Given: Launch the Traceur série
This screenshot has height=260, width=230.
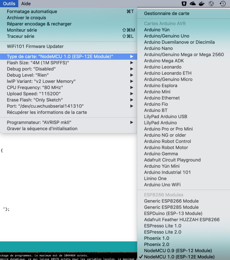Looking at the screenshot, I should pyautogui.click(x=69, y=36).
